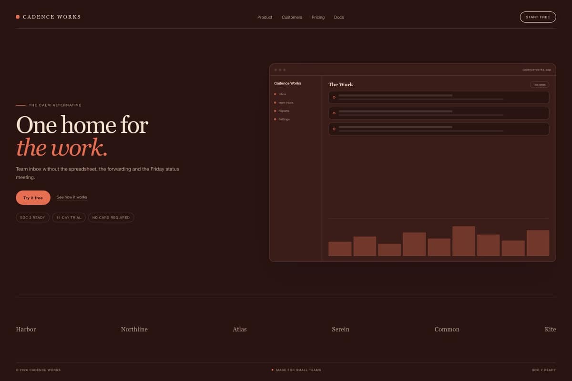572x381 pixels.
Task: Click the 14-DAY TRIAL badge
Action: (x=69, y=218)
